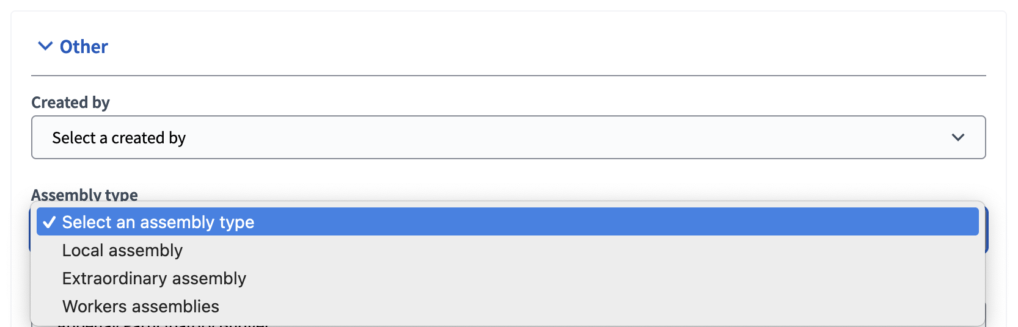Click the "Created by" field label
Image resolution: width=1018 pixels, height=327 pixels.
pyautogui.click(x=70, y=102)
